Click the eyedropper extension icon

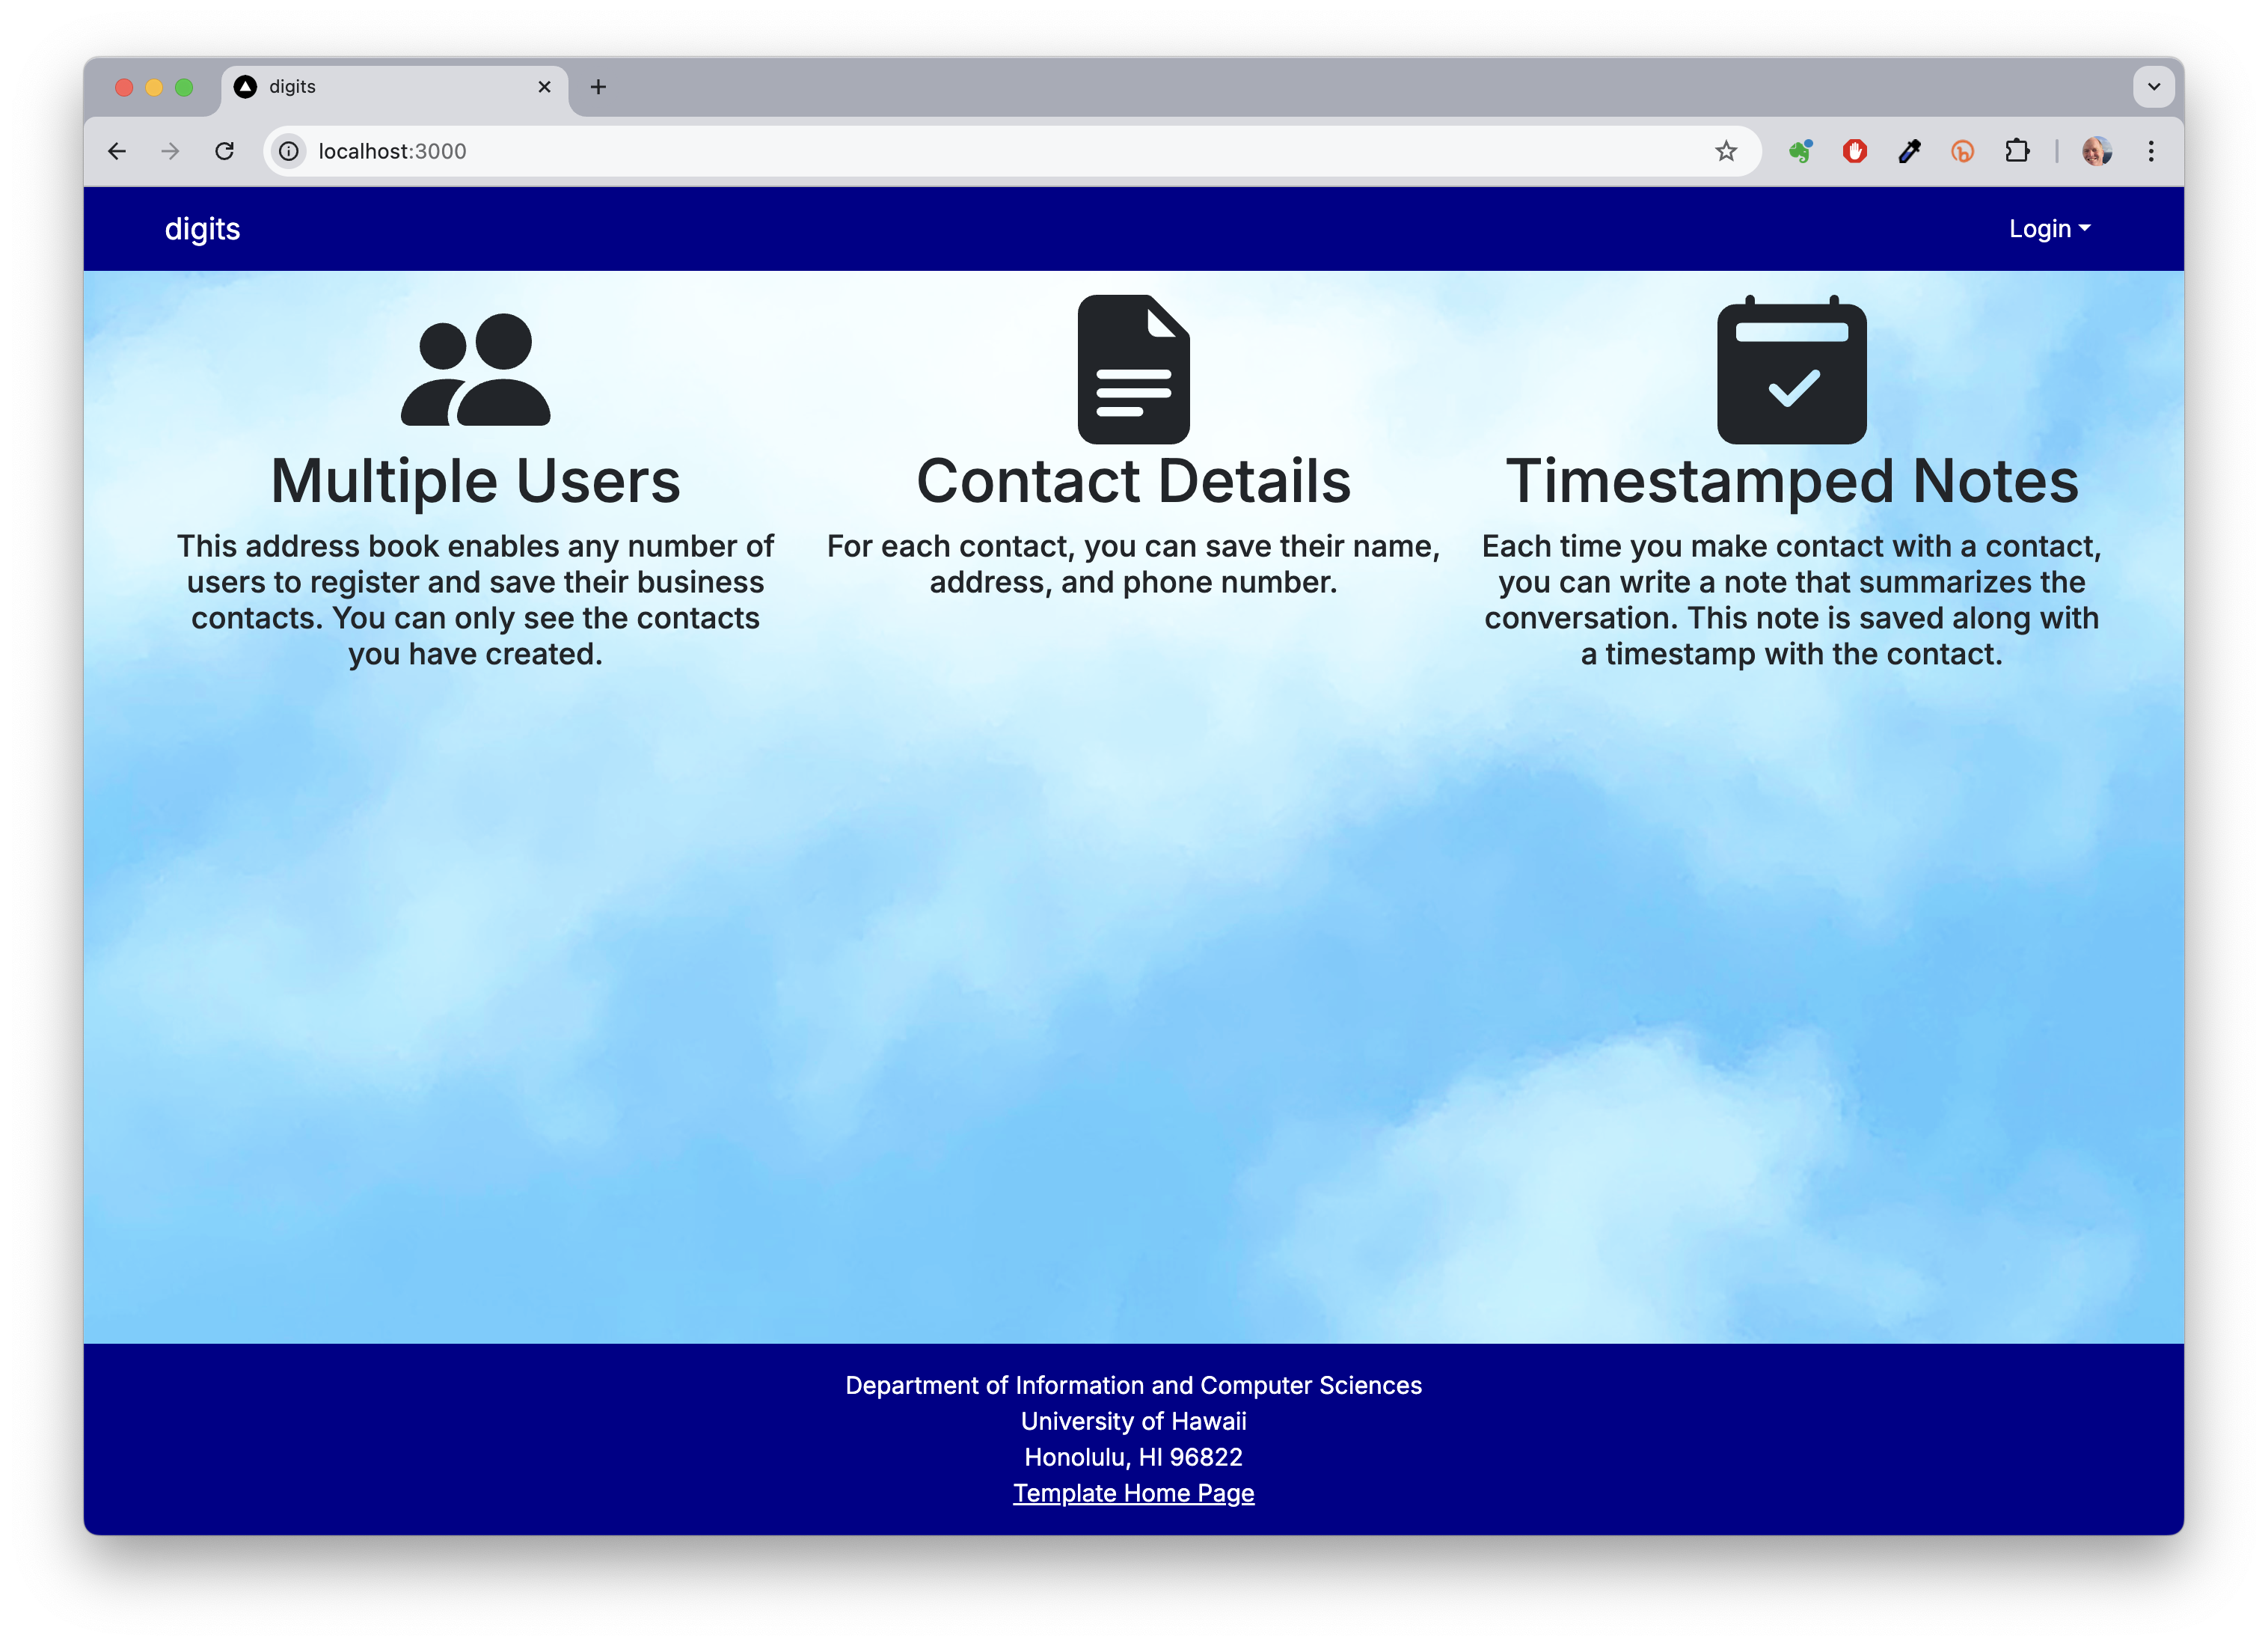(x=1909, y=151)
